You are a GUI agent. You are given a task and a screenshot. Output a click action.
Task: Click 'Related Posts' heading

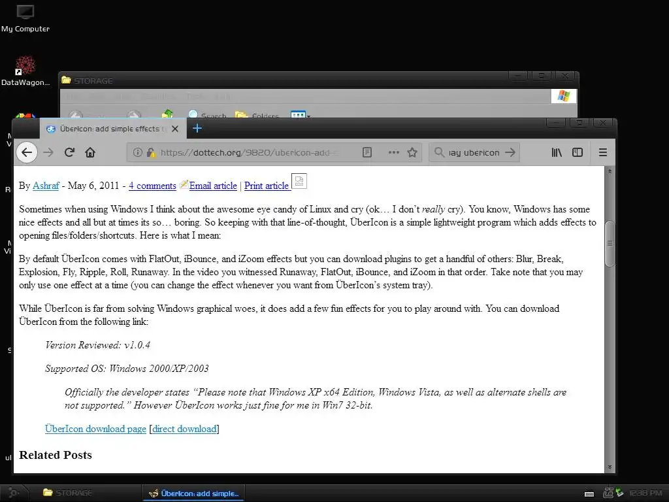(x=56, y=455)
